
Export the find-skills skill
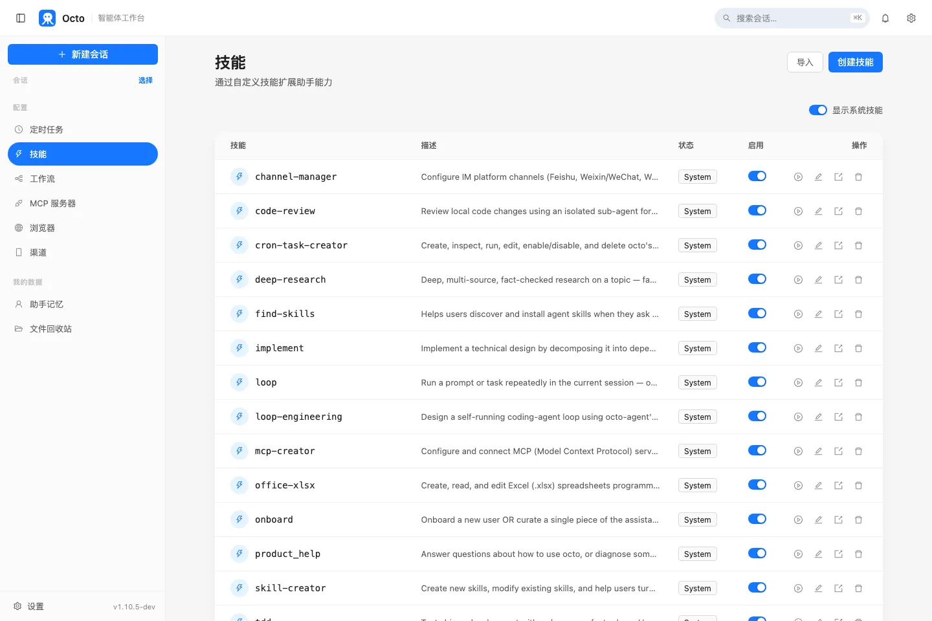(x=838, y=314)
